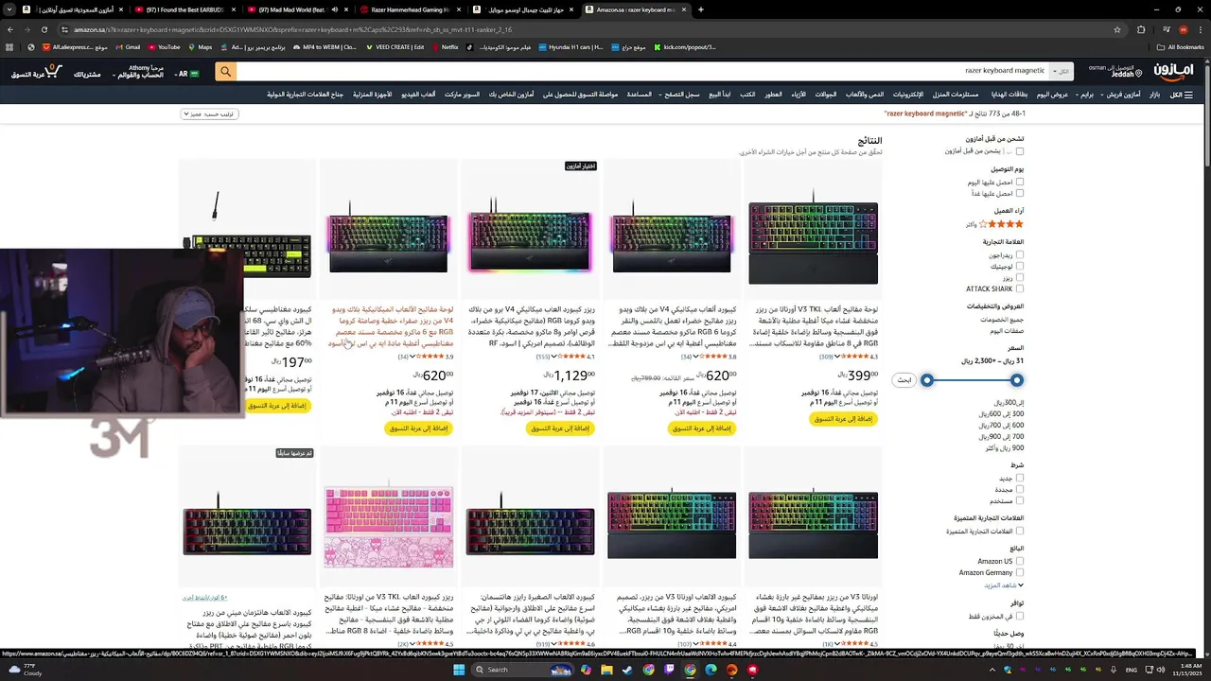Open 'عروض اليوم' nav menu item

tap(1052, 95)
